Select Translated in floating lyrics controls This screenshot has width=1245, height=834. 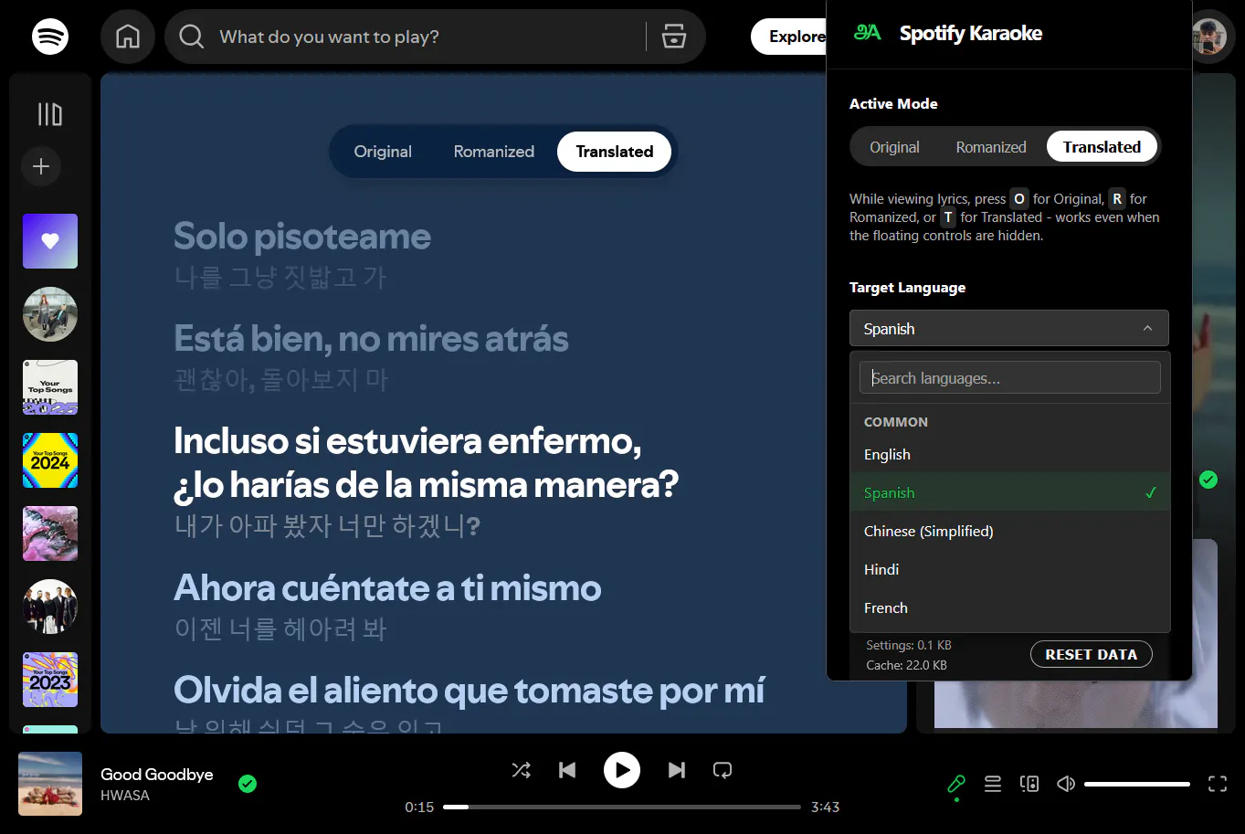point(615,152)
